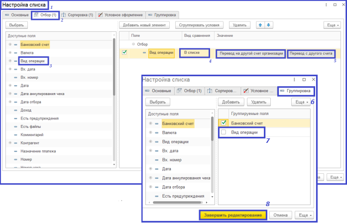Enable the Вид операции grouping checkbox
This screenshot has height=223, width=347.
click(x=224, y=132)
